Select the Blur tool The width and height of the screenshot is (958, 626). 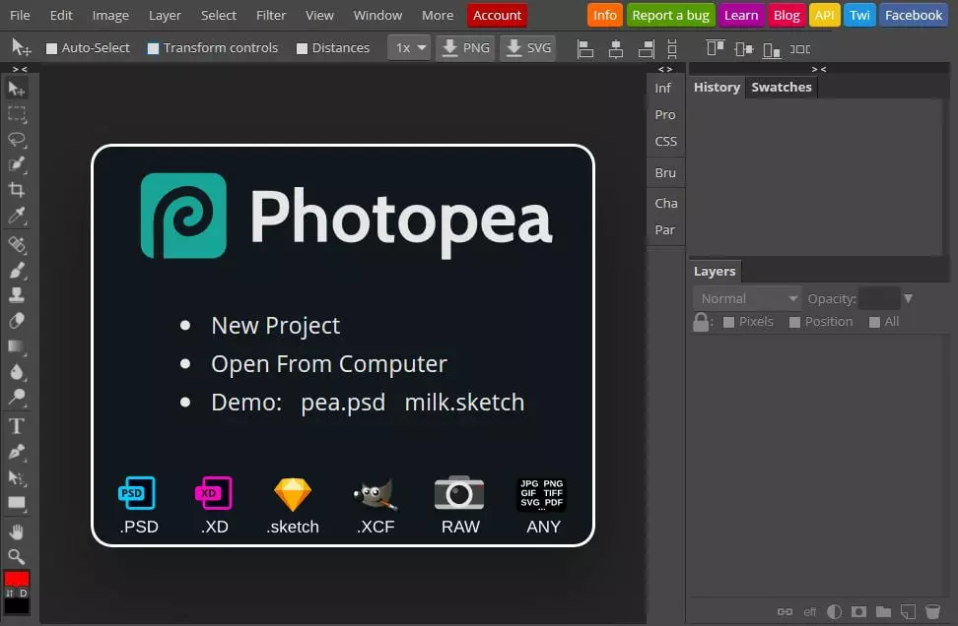[17, 372]
